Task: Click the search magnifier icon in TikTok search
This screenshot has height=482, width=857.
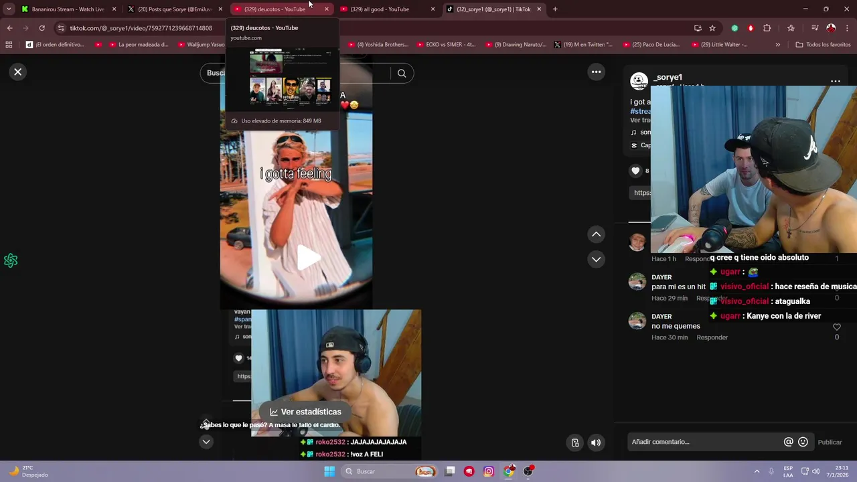Action: pyautogui.click(x=402, y=74)
